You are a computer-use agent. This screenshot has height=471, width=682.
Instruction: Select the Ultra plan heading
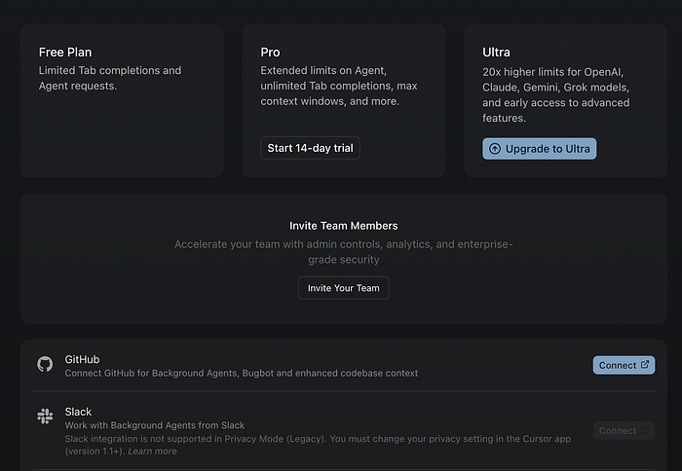(x=496, y=53)
